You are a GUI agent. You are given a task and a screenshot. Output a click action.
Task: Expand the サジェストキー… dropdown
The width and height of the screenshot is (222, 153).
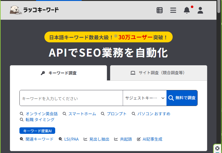point(145,98)
